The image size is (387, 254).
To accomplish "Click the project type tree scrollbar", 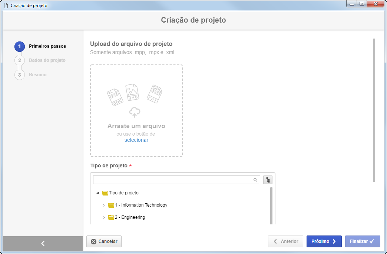I will [271, 205].
